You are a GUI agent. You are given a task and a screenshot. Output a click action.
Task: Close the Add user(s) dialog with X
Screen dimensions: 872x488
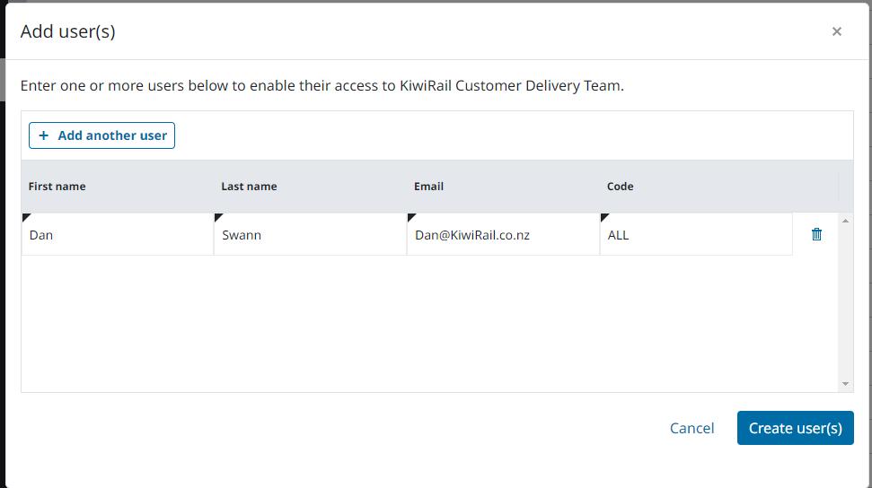click(836, 31)
